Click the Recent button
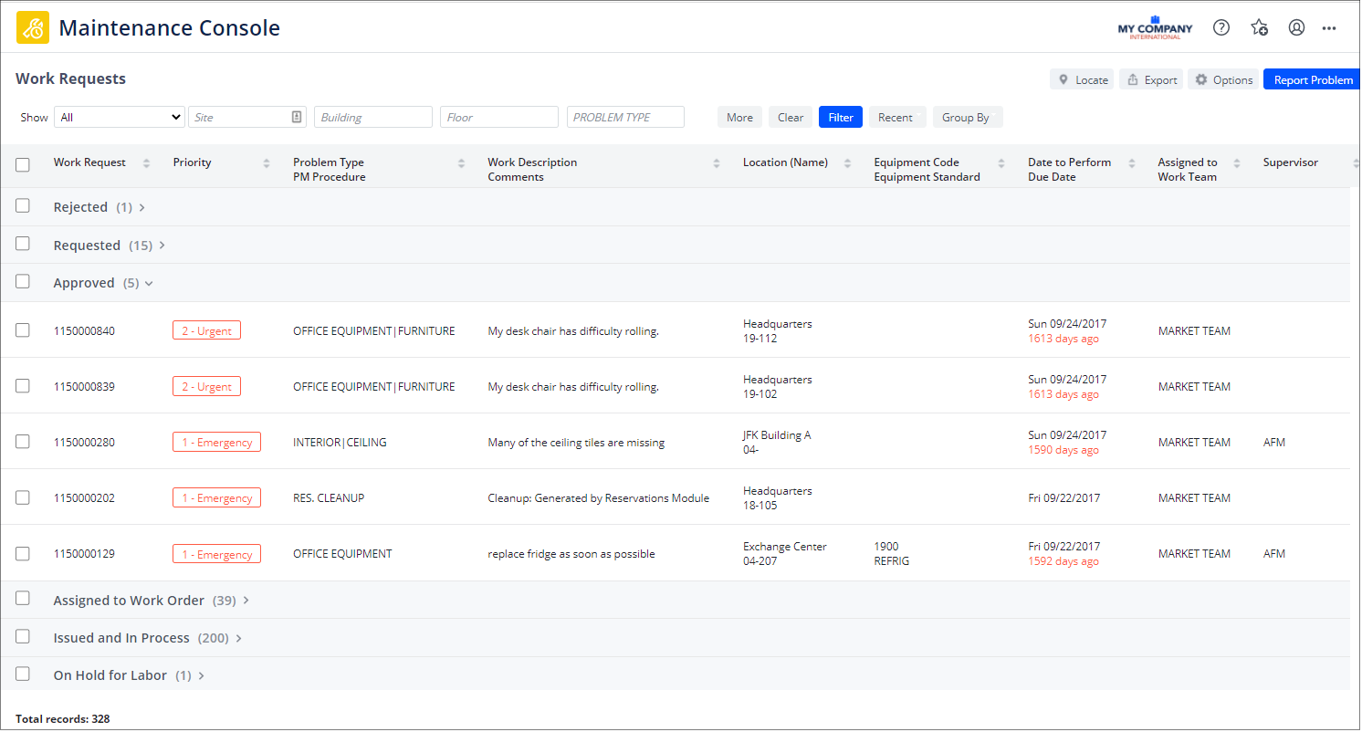The image size is (1362, 732). tap(896, 117)
